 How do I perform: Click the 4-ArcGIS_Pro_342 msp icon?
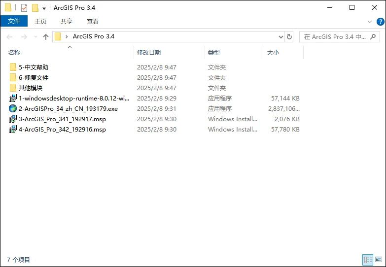(13, 129)
